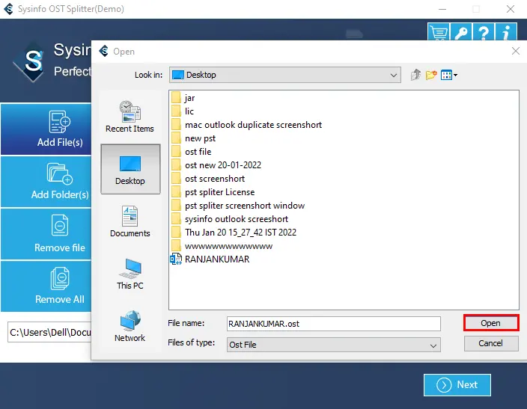This screenshot has height=409, width=527.
Task: Close the Sysinfo OST Splitter window
Action: 511,9
